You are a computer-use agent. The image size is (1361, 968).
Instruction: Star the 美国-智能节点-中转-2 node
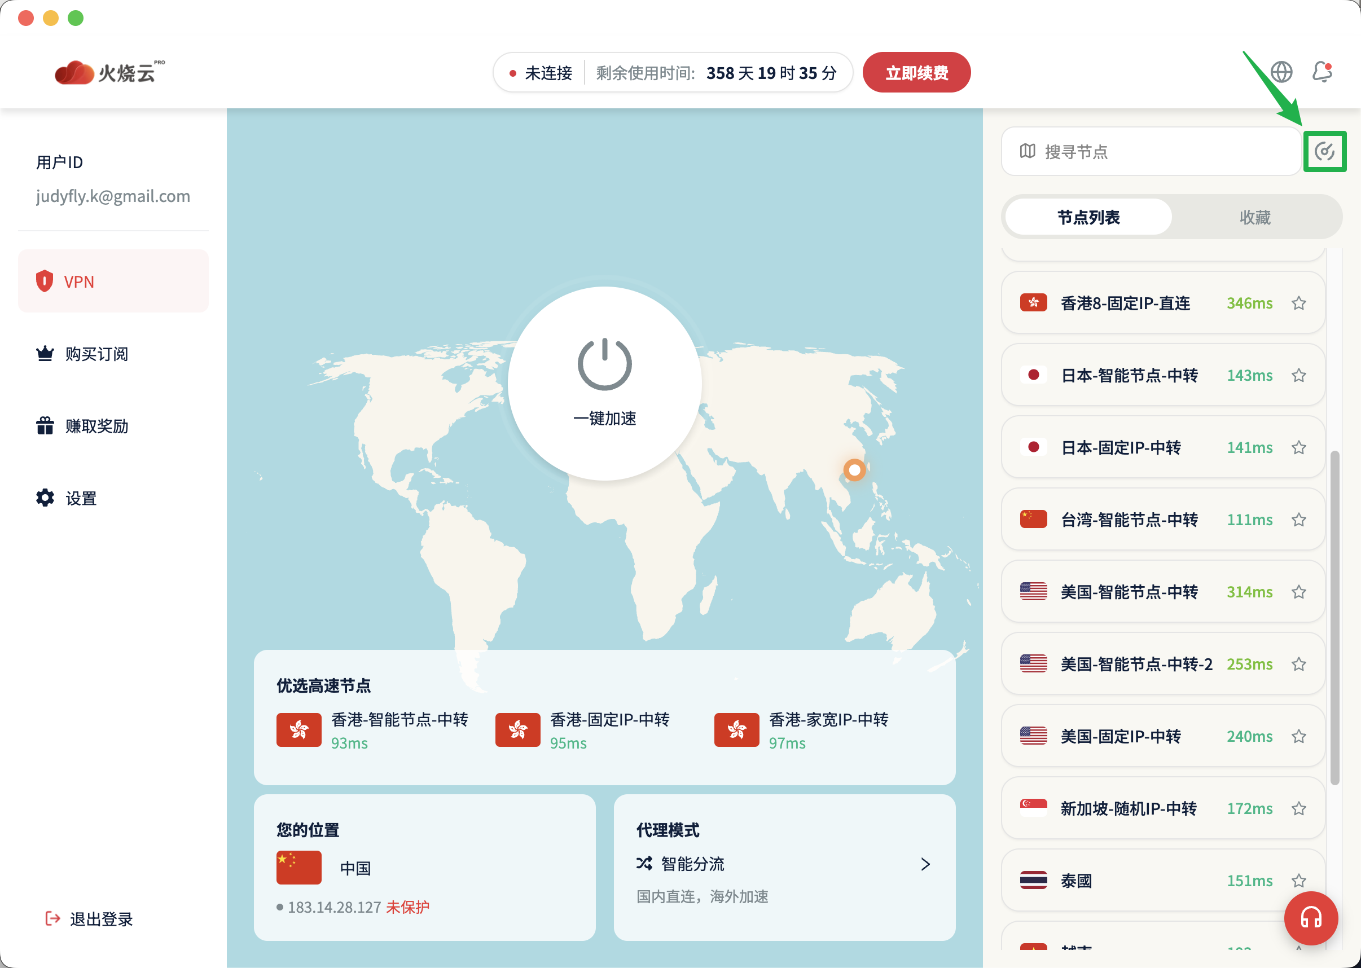click(1299, 663)
